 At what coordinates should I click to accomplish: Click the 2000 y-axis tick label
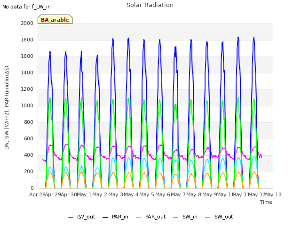coord(27,23)
